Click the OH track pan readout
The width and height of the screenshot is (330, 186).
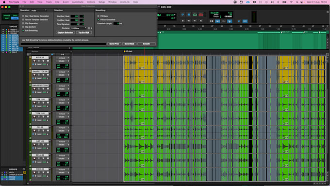(x=63, y=137)
